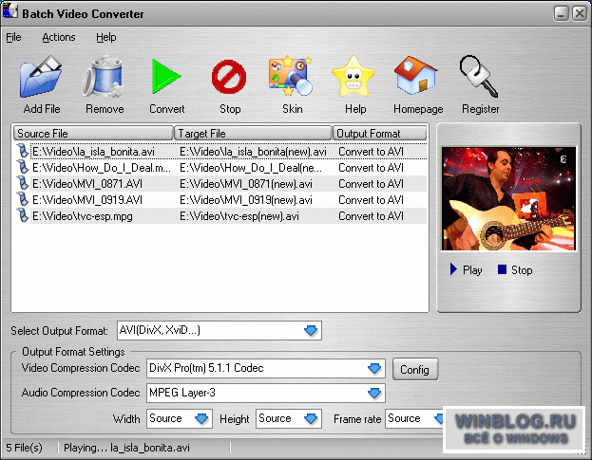Click the Register key icon
592x460 pixels.
[x=479, y=77]
